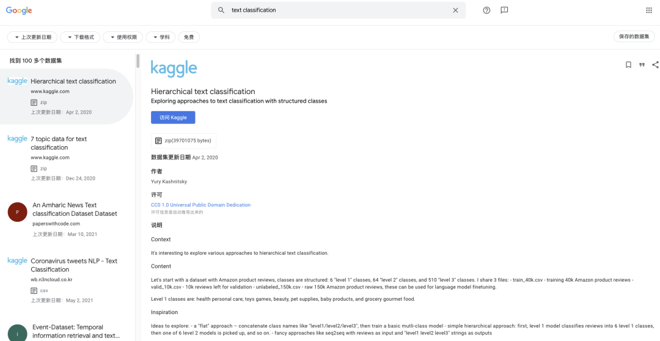This screenshot has height=341, width=660.
Task: Toggle the 免费 filter chip
Action: click(189, 37)
